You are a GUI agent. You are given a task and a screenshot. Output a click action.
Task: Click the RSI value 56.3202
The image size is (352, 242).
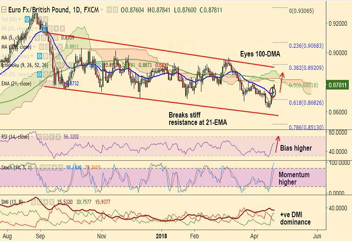pyautogui.click(x=71, y=137)
